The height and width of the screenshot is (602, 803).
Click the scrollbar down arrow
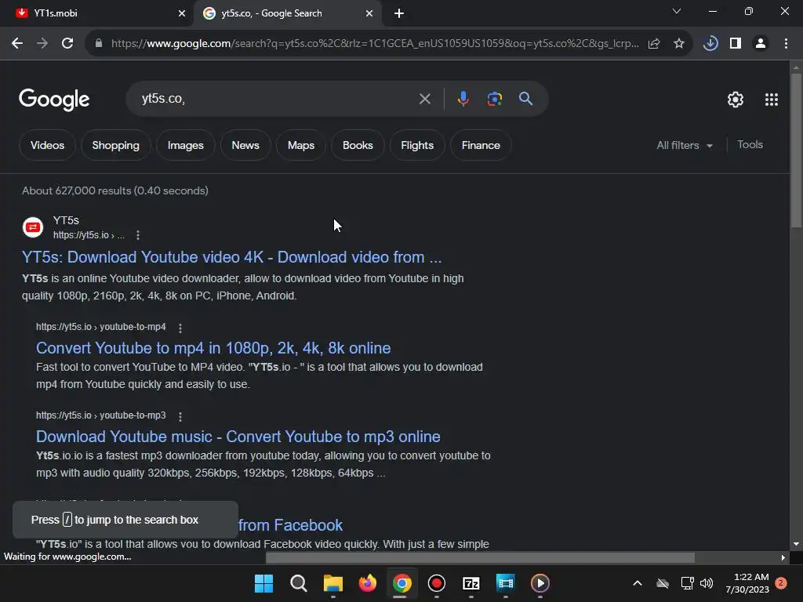[797, 544]
